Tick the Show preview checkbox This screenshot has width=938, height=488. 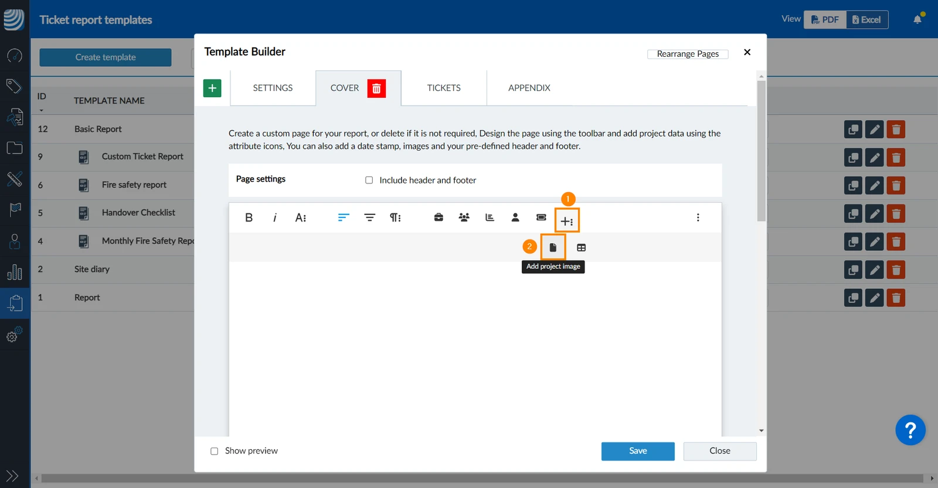[214, 451]
